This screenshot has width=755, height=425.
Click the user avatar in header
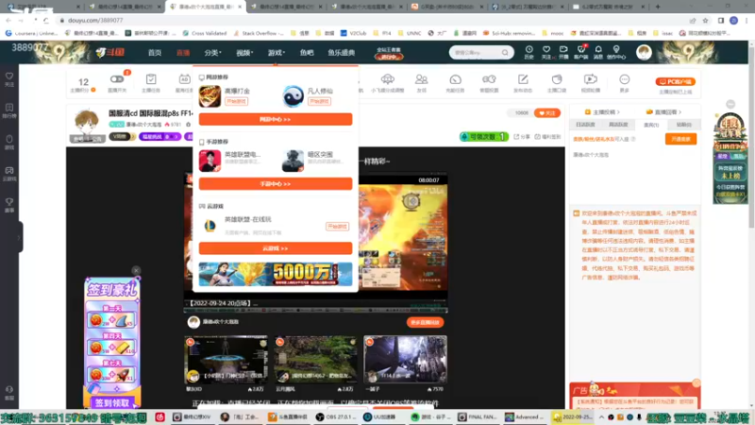pos(644,52)
